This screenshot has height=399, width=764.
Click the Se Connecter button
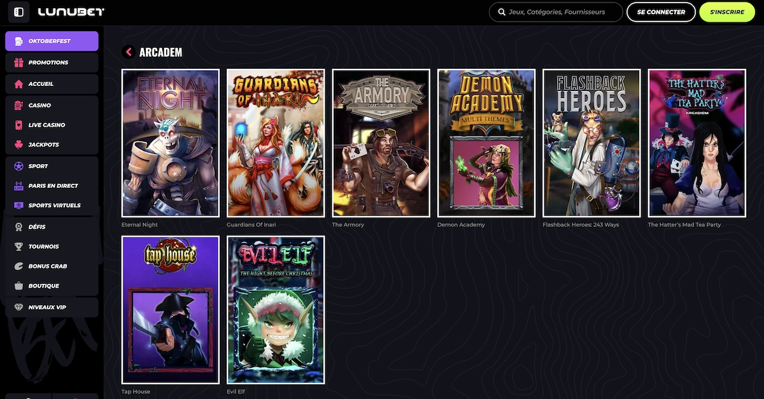click(661, 11)
